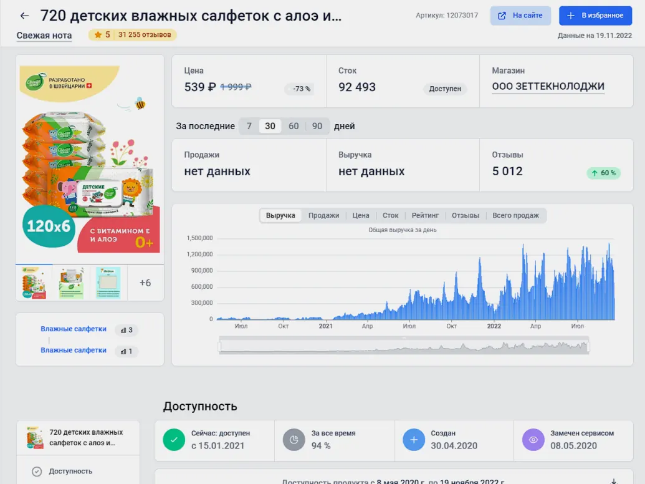The width and height of the screenshot is (645, 484).
Task: Open the 31 255 отзывов rating badge
Action: 133,34
